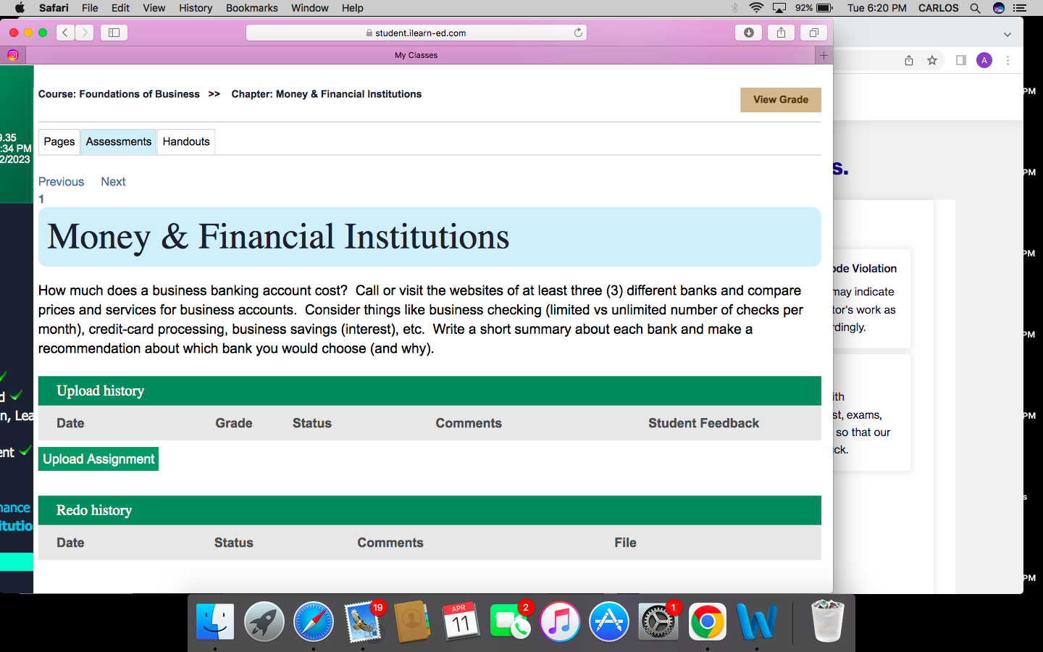The width and height of the screenshot is (1043, 652).
Task: Open the Window menu
Action: [310, 8]
